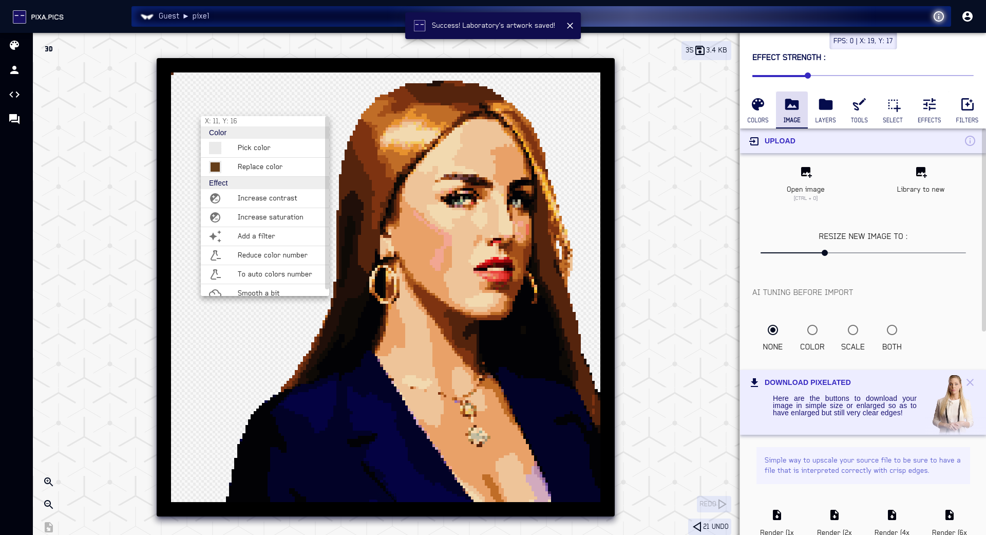Click the Open image upload icon
The height and width of the screenshot is (535, 986).
point(805,172)
